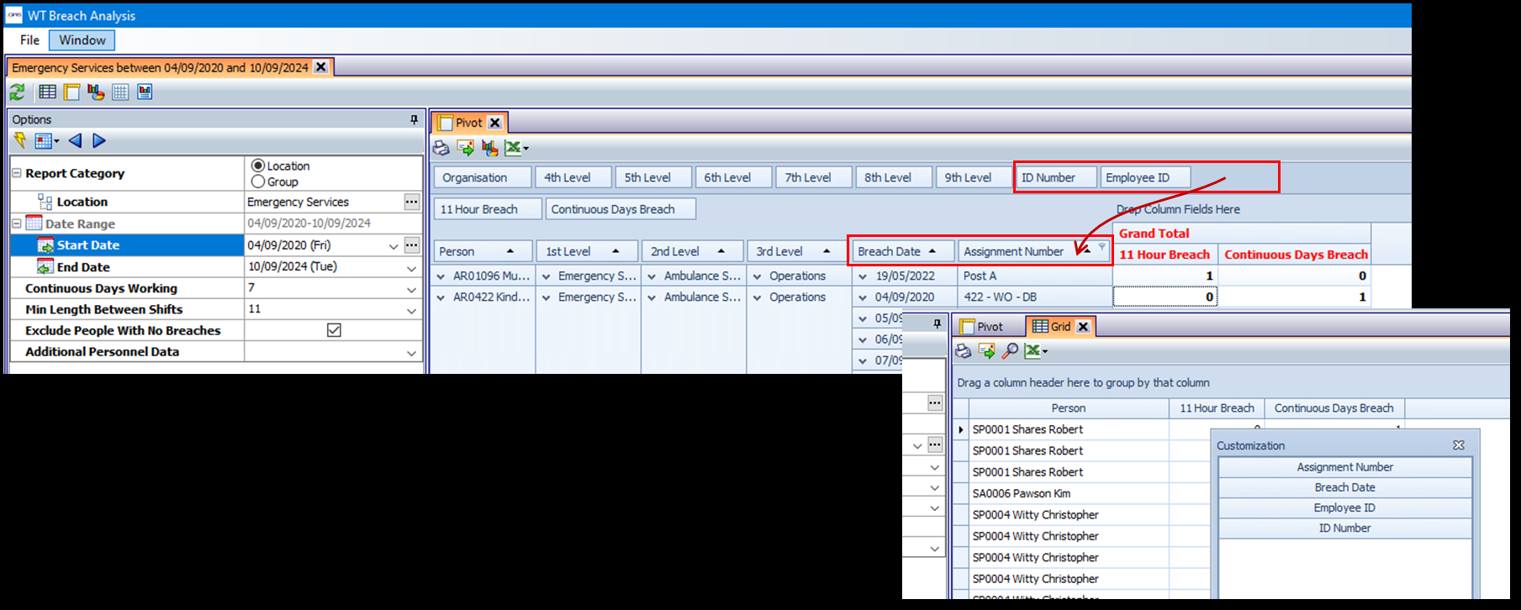
Task: Click the blue left arrow in Options toolbar
Action: point(76,140)
